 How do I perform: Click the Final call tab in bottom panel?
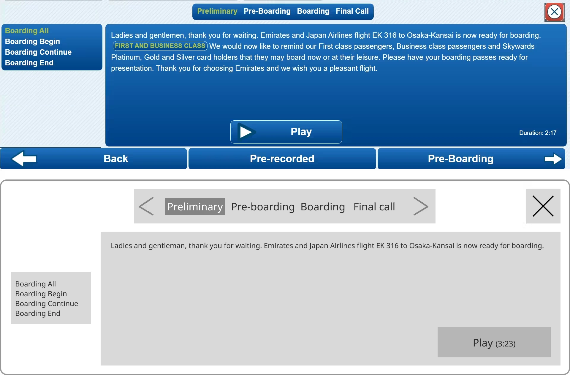pyautogui.click(x=374, y=206)
